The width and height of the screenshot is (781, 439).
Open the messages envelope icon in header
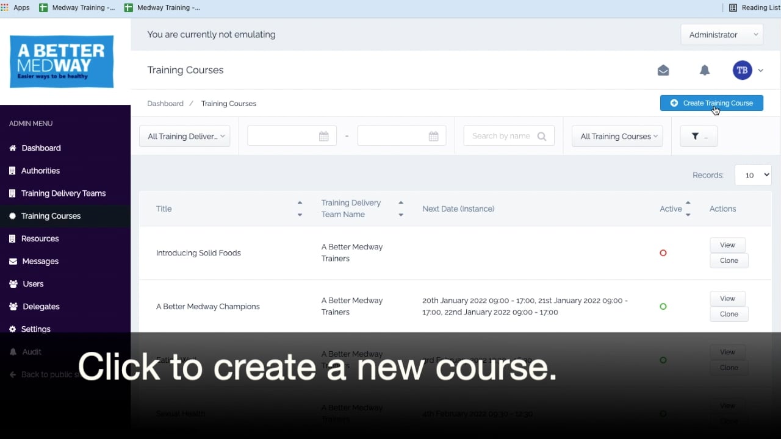pyautogui.click(x=663, y=71)
